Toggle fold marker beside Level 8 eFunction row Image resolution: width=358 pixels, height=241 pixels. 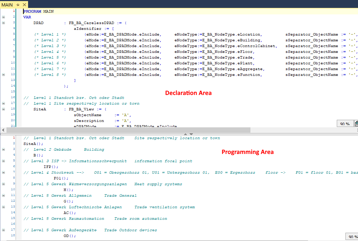[4, 74]
